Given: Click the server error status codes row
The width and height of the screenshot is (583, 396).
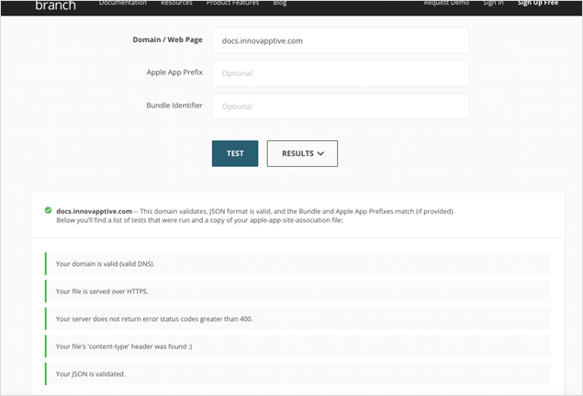Looking at the screenshot, I should (x=297, y=319).
